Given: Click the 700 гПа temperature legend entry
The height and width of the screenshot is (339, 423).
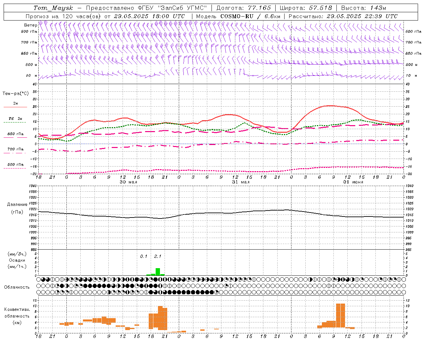Looking at the screenshot, I should click(16, 149).
